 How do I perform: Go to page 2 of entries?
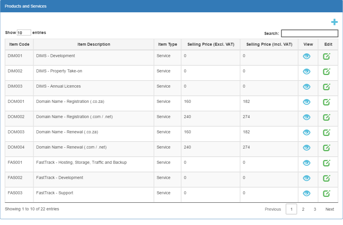(303, 209)
